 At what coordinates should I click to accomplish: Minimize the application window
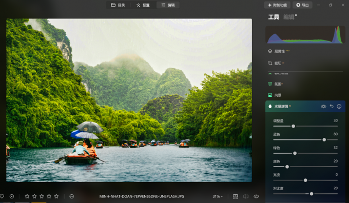319,5
